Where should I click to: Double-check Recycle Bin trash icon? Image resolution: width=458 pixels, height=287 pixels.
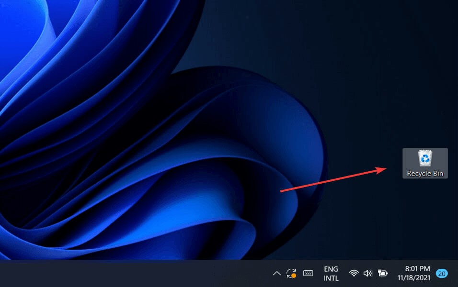424,159
